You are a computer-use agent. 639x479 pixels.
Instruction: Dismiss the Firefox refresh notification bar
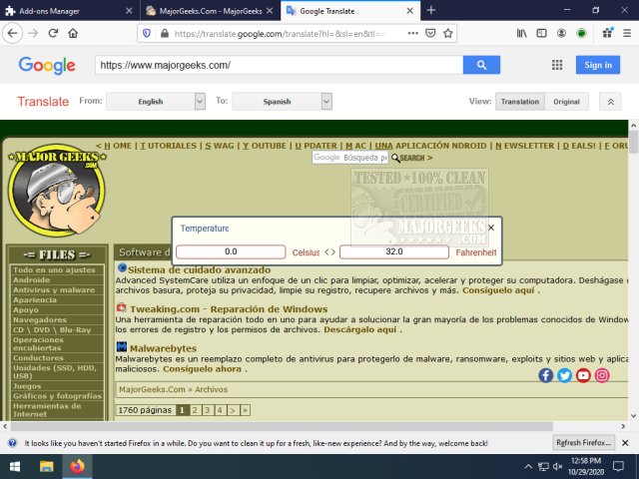tap(625, 443)
